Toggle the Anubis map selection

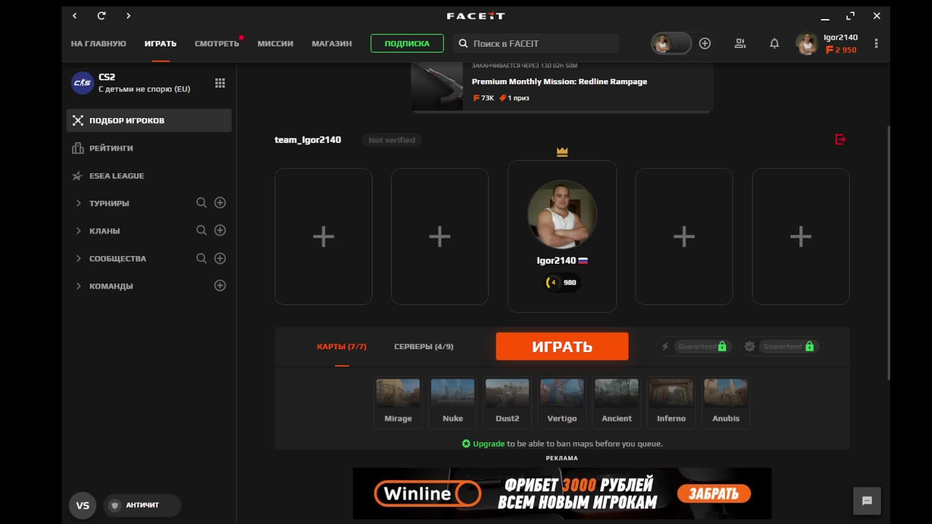(726, 402)
